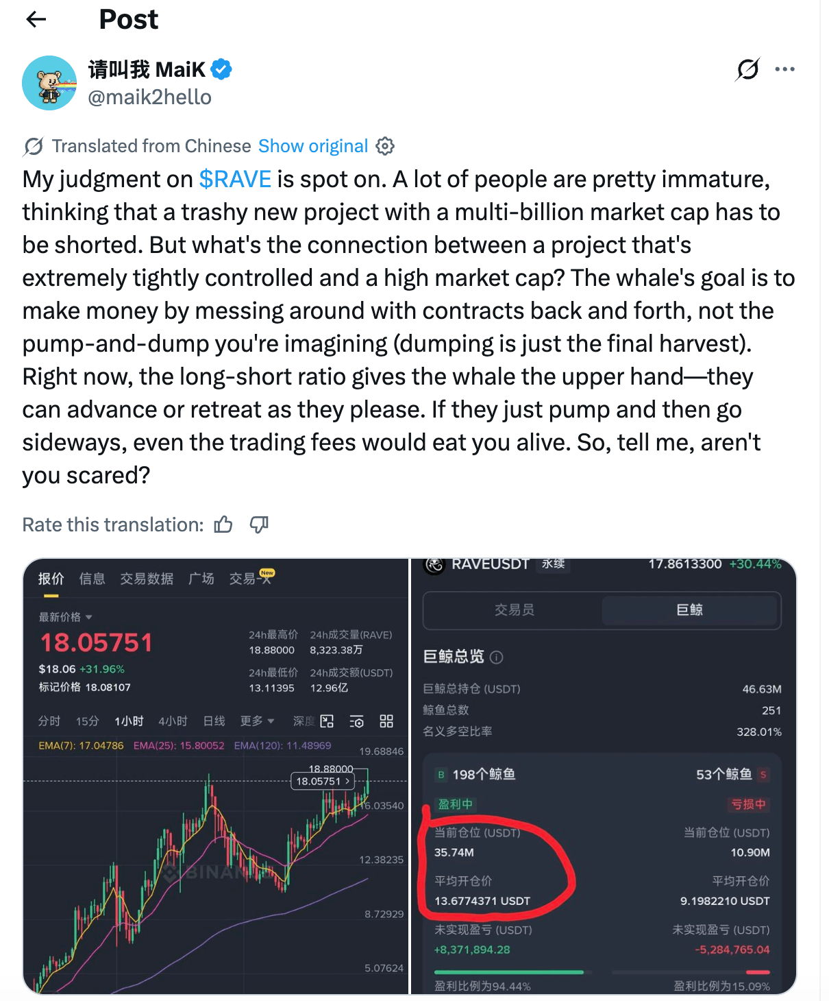Expand the 最新价格 dropdown arrow
The height and width of the screenshot is (1001, 829).
88,616
